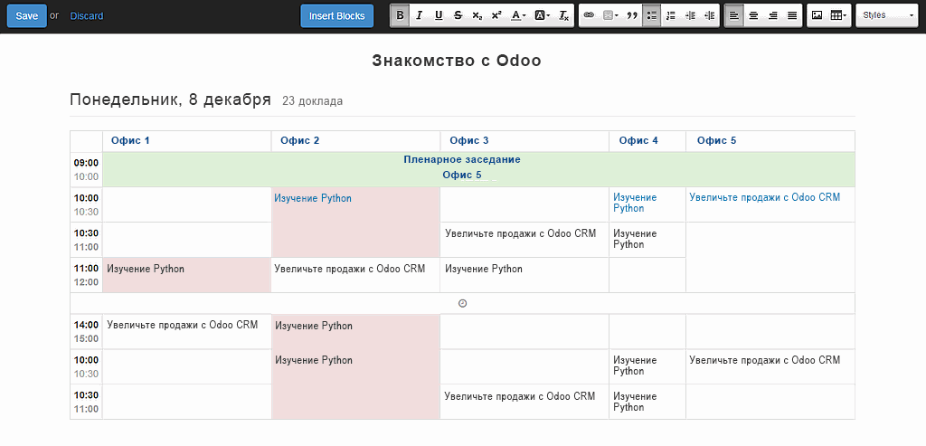This screenshot has height=446, width=926.
Task: Center align text icon
Action: 753,16
